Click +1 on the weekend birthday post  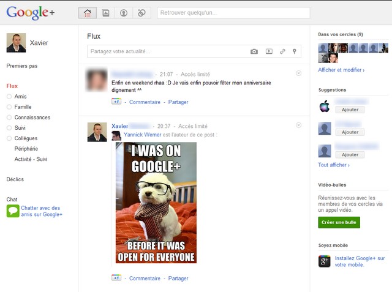(x=116, y=102)
